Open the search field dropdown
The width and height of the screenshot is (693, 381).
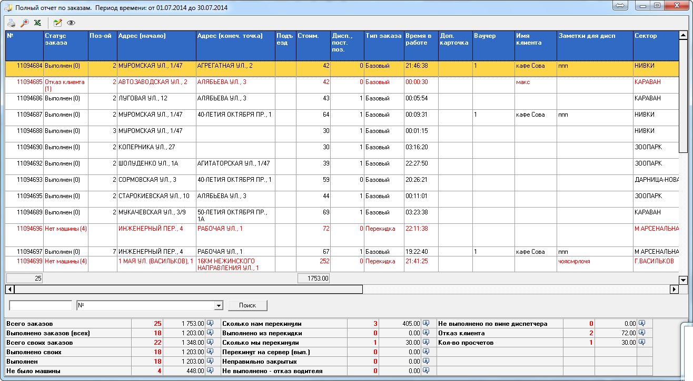[219, 305]
